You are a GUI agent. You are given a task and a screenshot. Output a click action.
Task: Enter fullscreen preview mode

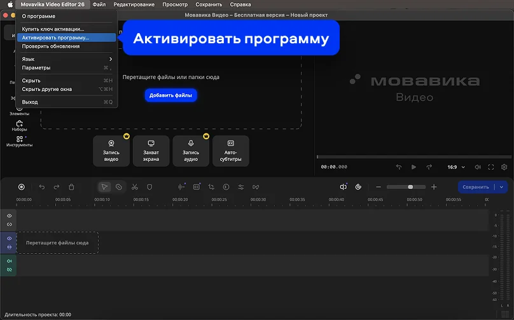(x=491, y=167)
